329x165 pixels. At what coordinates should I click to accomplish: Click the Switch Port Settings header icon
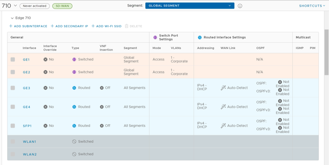point(155,37)
